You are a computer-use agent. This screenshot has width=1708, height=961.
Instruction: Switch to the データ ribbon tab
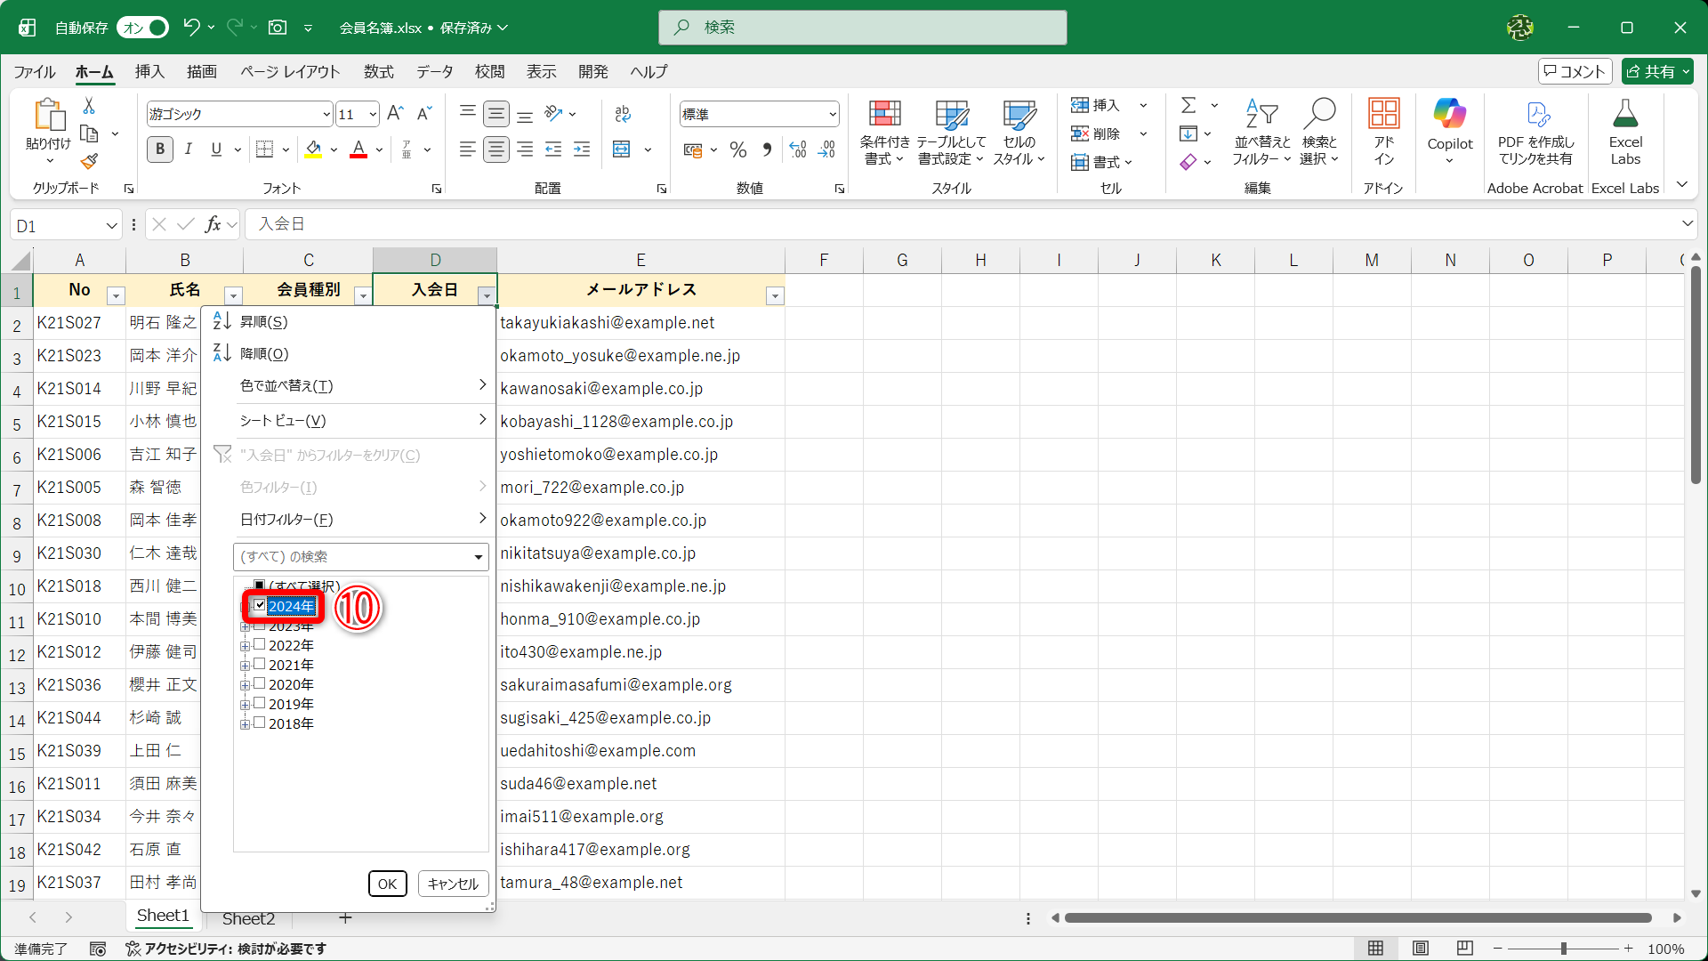click(x=434, y=72)
